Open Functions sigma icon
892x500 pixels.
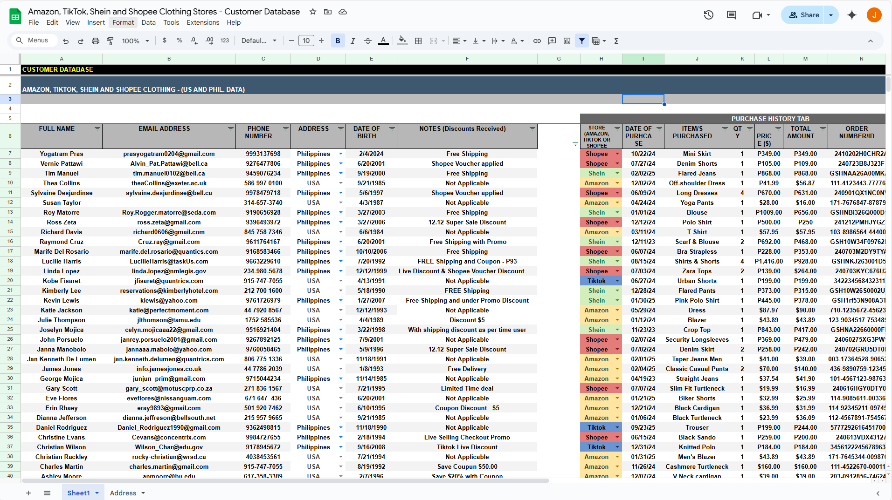pos(616,41)
